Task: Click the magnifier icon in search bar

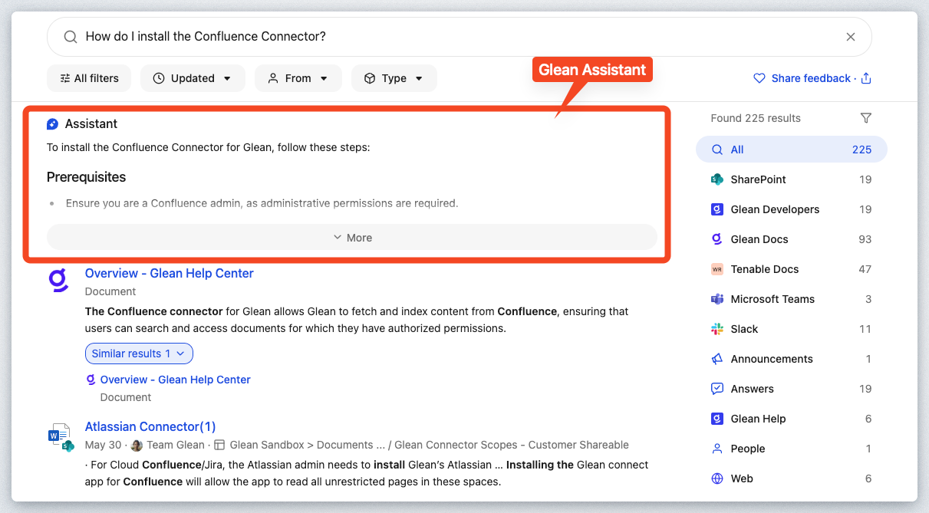Action: click(70, 37)
